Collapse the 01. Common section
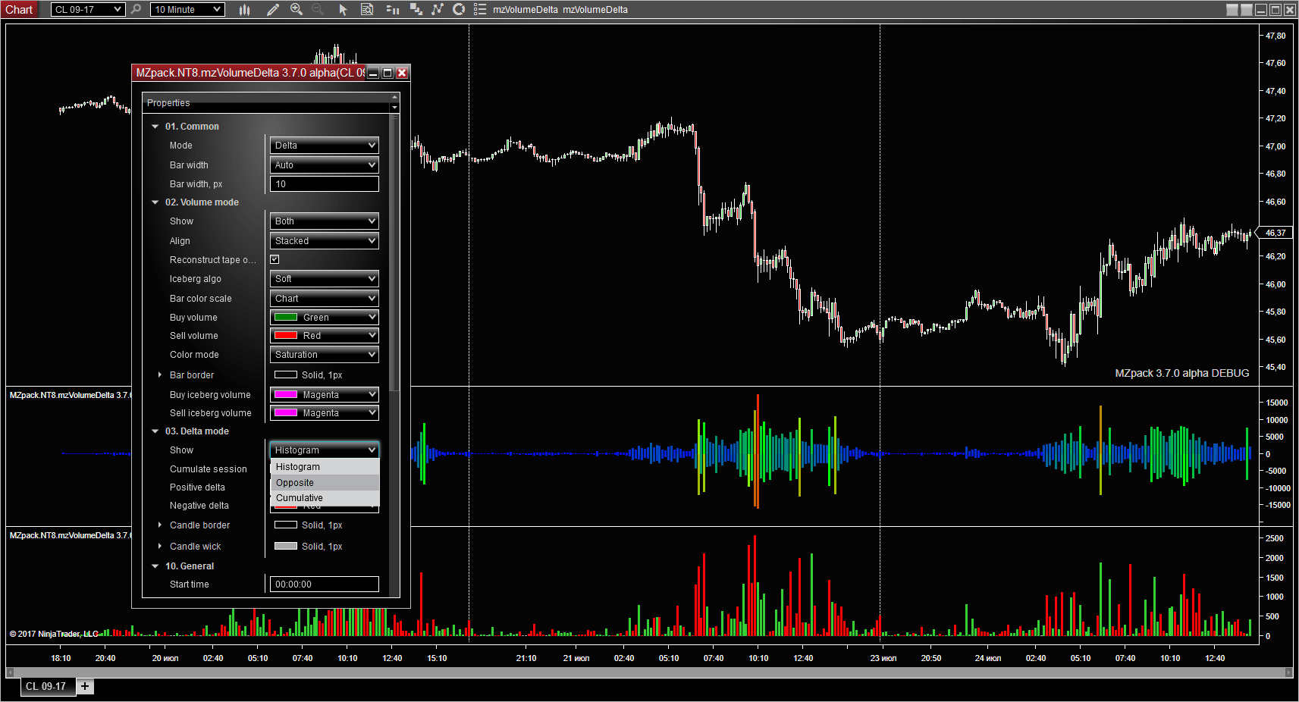This screenshot has width=1299, height=702. point(155,127)
